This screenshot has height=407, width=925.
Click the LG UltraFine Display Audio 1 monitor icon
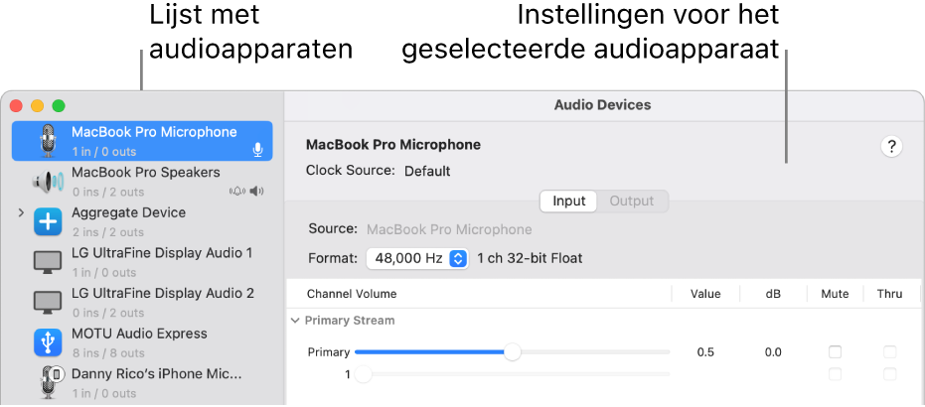[x=48, y=262]
